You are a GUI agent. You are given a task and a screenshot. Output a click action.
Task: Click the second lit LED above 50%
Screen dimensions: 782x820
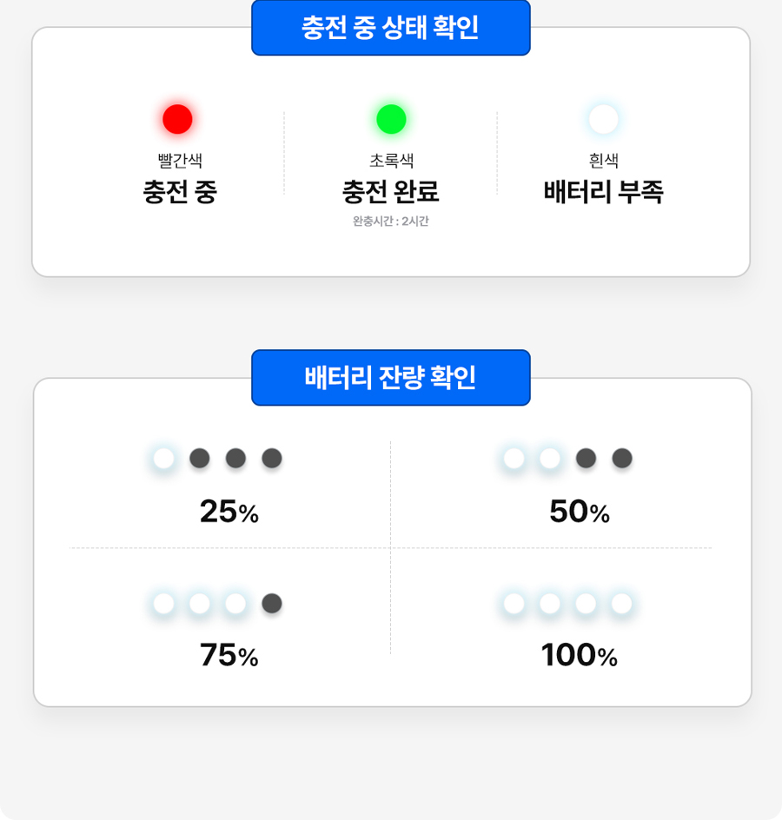(x=549, y=458)
